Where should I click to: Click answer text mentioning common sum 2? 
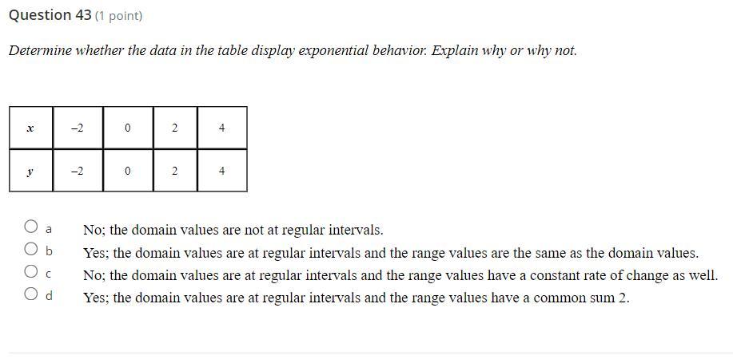(x=357, y=298)
